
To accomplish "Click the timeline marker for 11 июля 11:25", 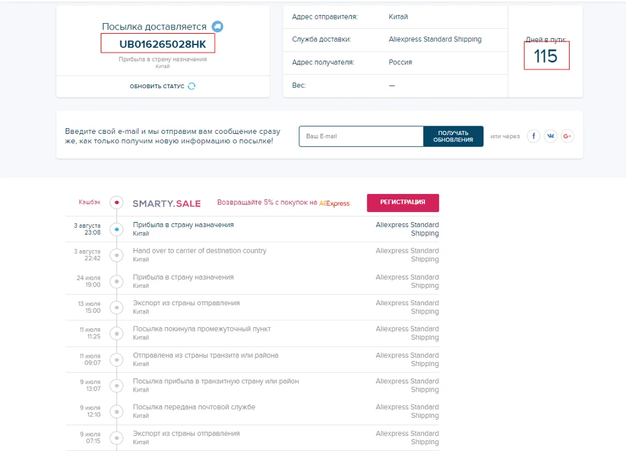I will pyautogui.click(x=116, y=333).
